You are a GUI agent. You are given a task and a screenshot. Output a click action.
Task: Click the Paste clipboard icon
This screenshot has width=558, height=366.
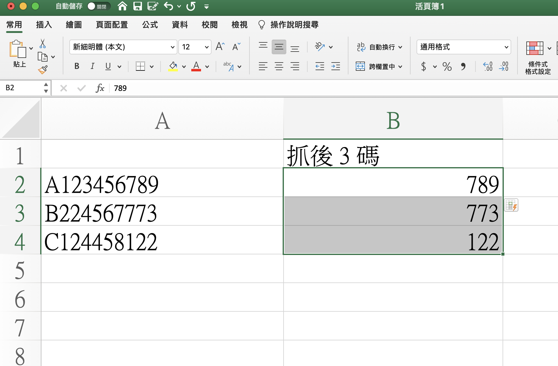(18, 49)
